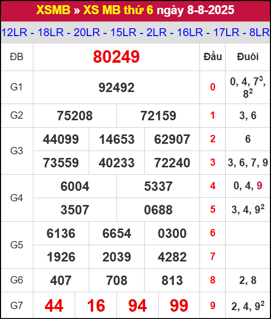Select the G5 number 4282
Image resolution: width=271 pixels, height=319 pixels.
click(x=172, y=257)
